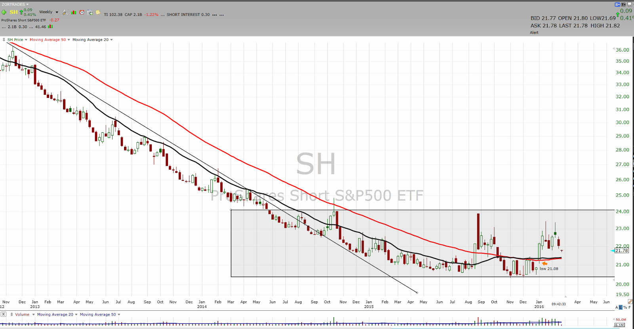Screen dimensions: 634x329
Task: Click the LAST 21.78 quote
Action: click(573, 26)
